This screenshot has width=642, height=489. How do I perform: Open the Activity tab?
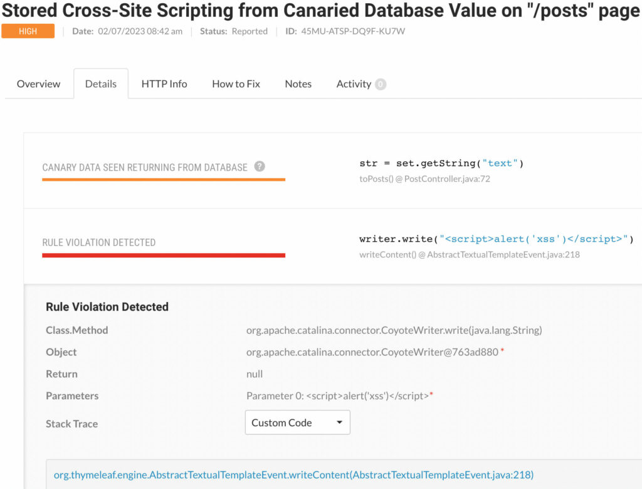tap(360, 84)
